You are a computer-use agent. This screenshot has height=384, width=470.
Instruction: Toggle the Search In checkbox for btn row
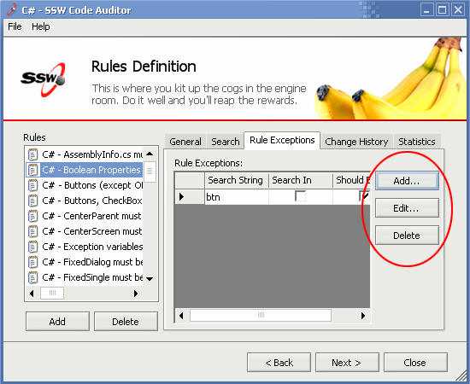(x=300, y=196)
